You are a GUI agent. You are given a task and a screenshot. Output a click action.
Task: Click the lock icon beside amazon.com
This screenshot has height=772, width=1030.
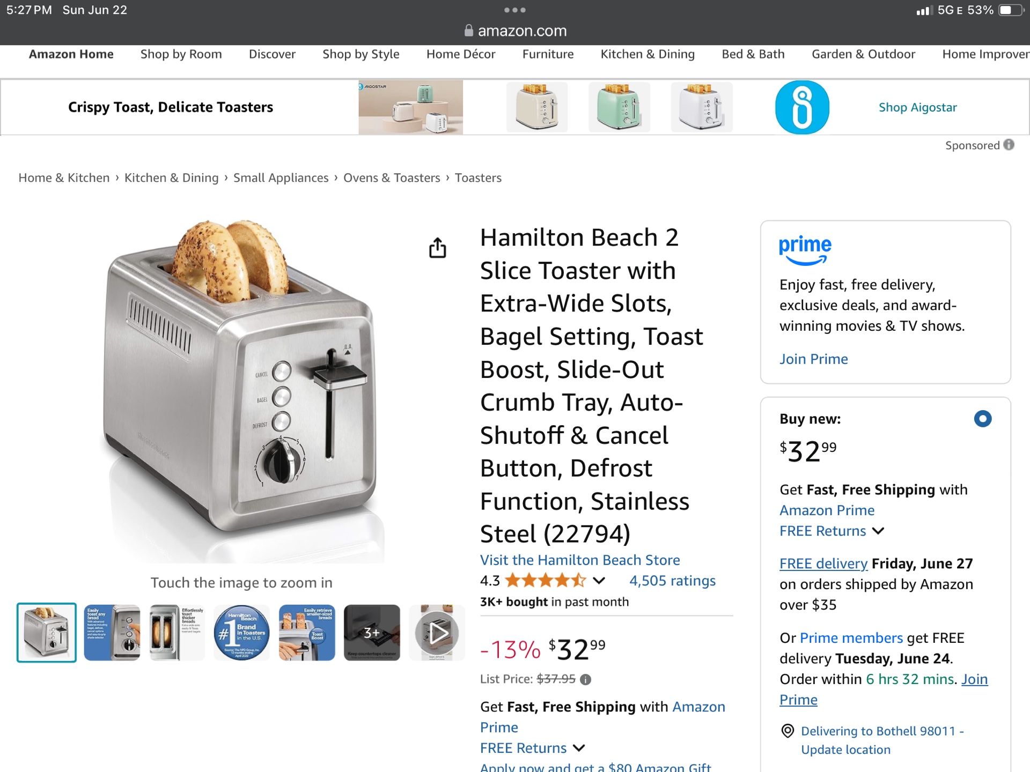tap(469, 31)
